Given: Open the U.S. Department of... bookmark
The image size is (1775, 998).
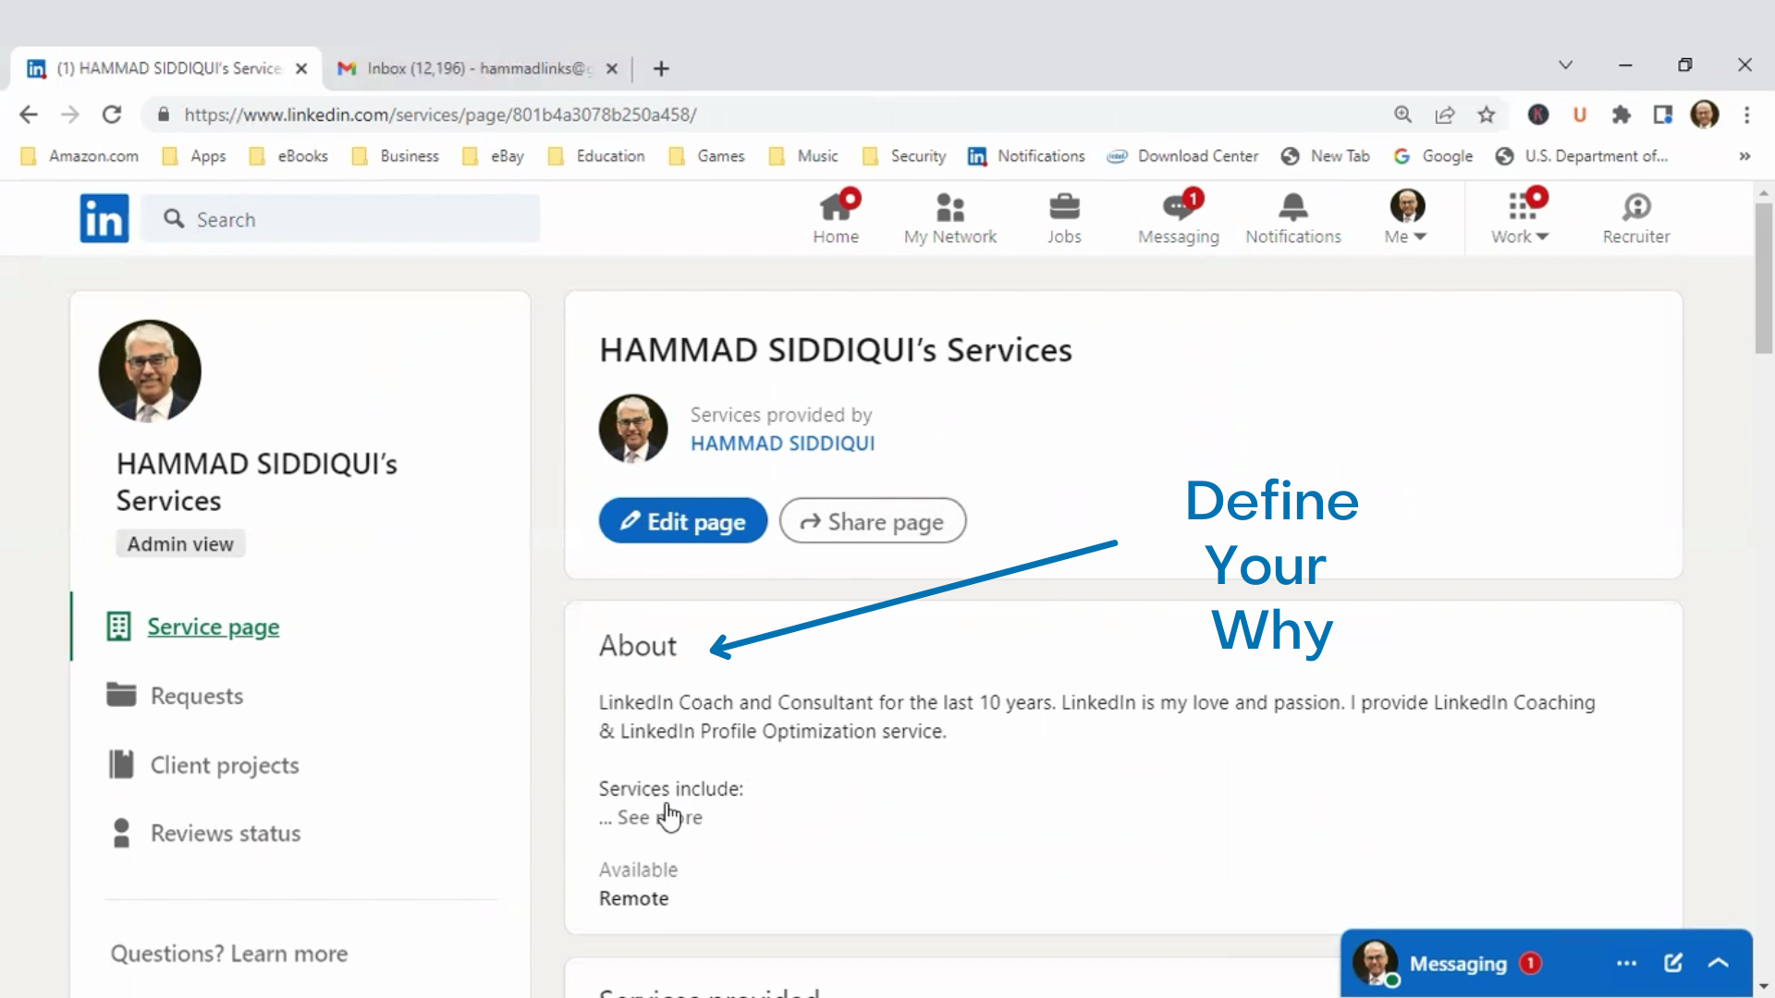Looking at the screenshot, I should 1582,156.
